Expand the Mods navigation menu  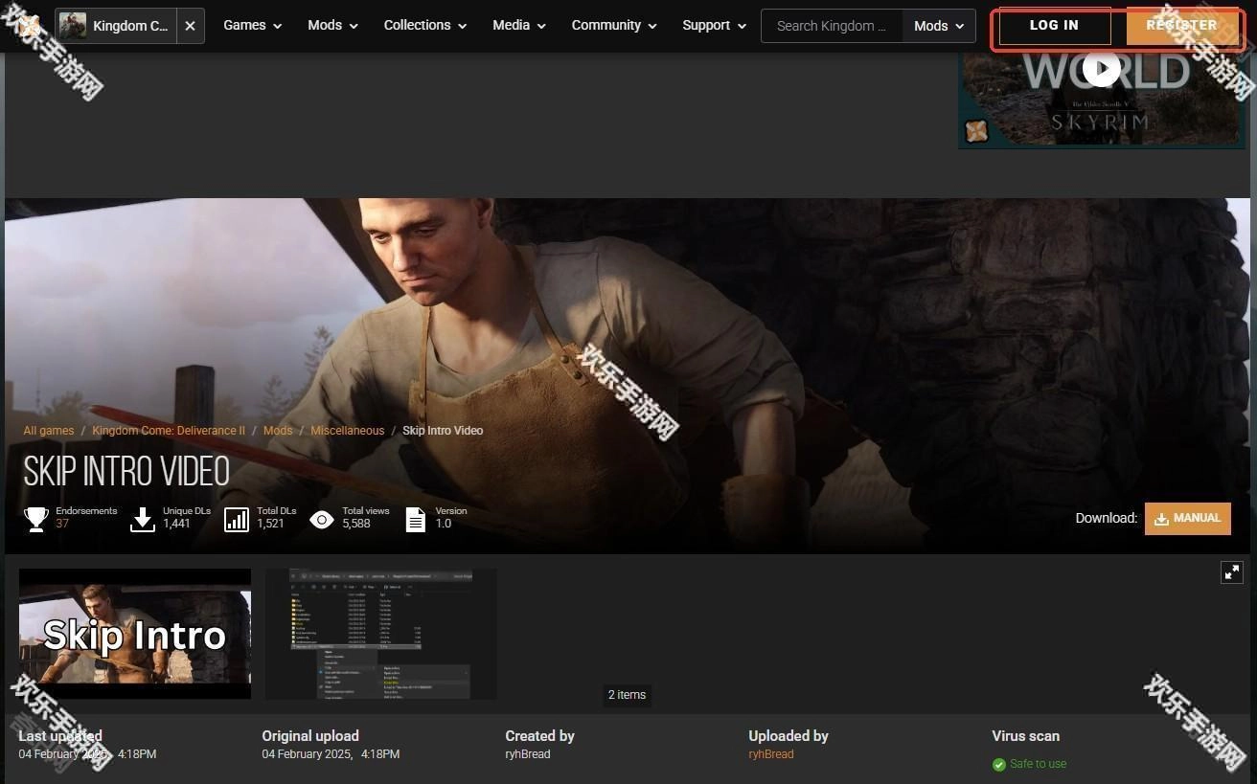(332, 26)
